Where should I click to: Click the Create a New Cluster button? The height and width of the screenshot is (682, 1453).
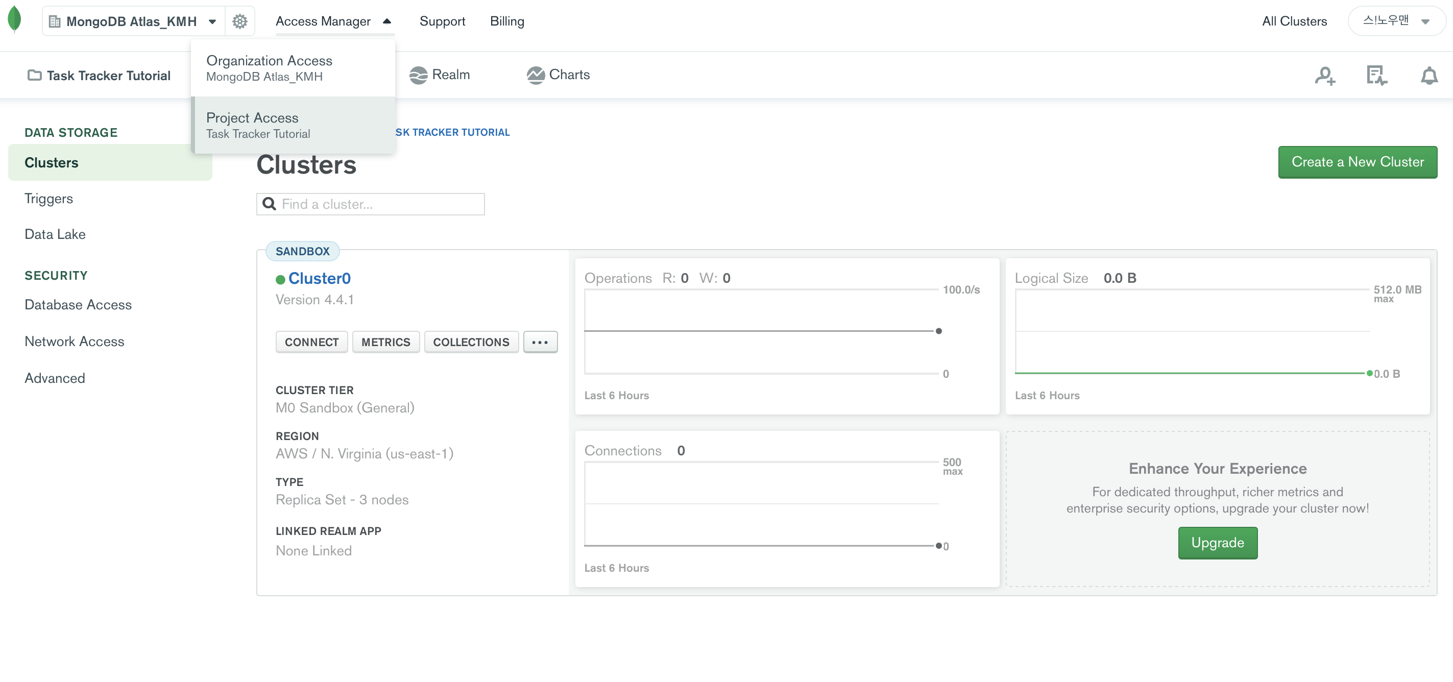(x=1357, y=162)
